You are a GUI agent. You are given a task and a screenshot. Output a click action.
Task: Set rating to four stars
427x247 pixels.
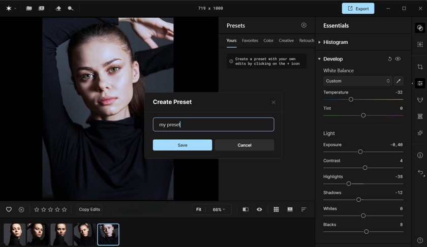[x=57, y=209]
